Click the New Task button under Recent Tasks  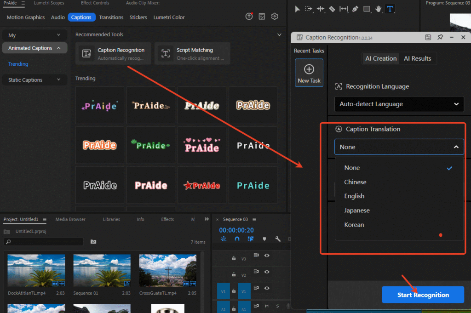tap(309, 73)
